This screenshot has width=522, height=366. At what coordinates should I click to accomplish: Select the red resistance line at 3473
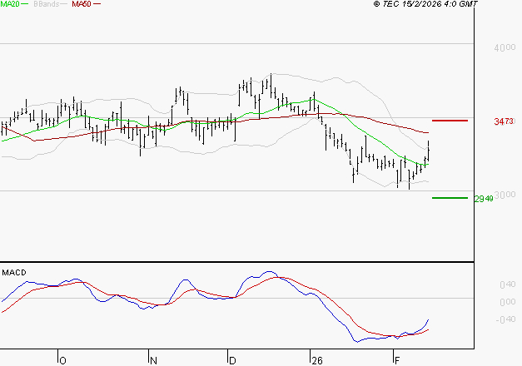click(450, 121)
